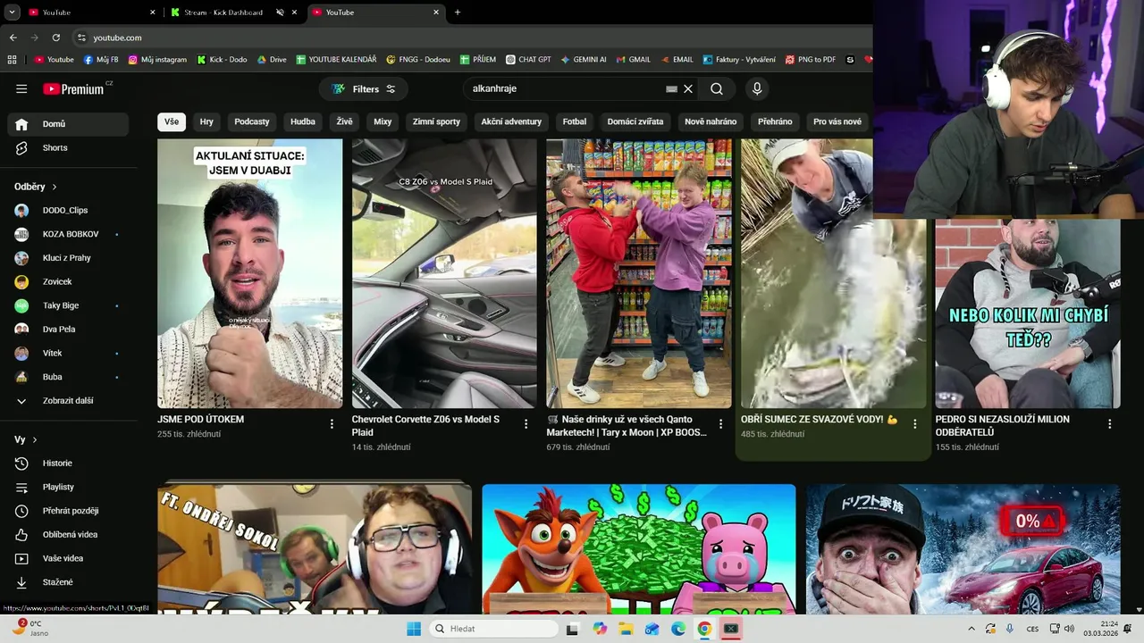Open the Crash Bandicoot money video thumbnail

[x=639, y=549]
